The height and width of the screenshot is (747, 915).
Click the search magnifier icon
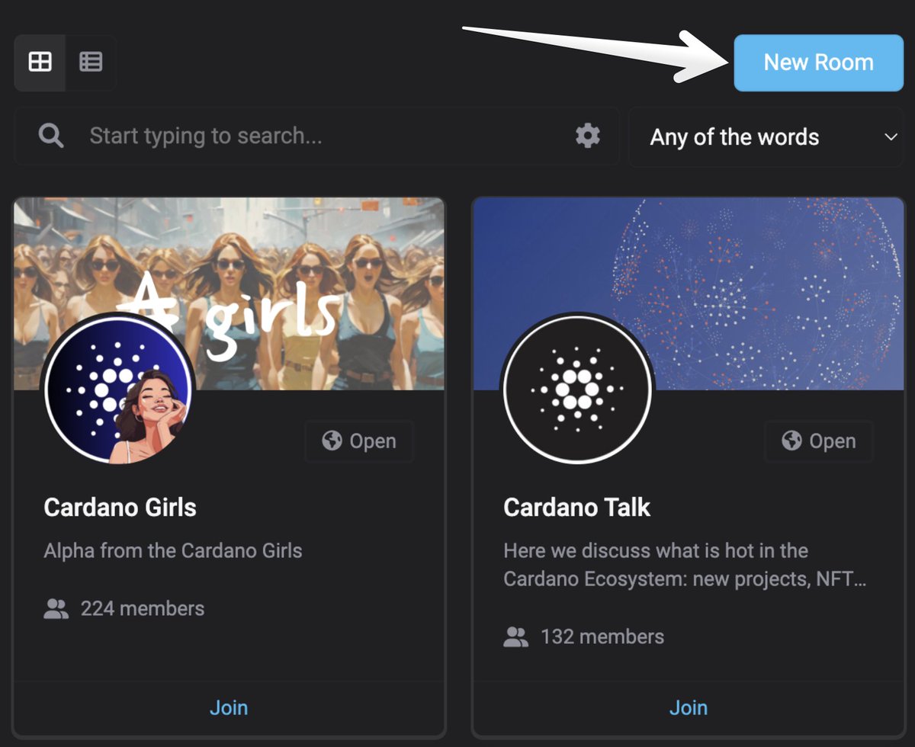(51, 136)
